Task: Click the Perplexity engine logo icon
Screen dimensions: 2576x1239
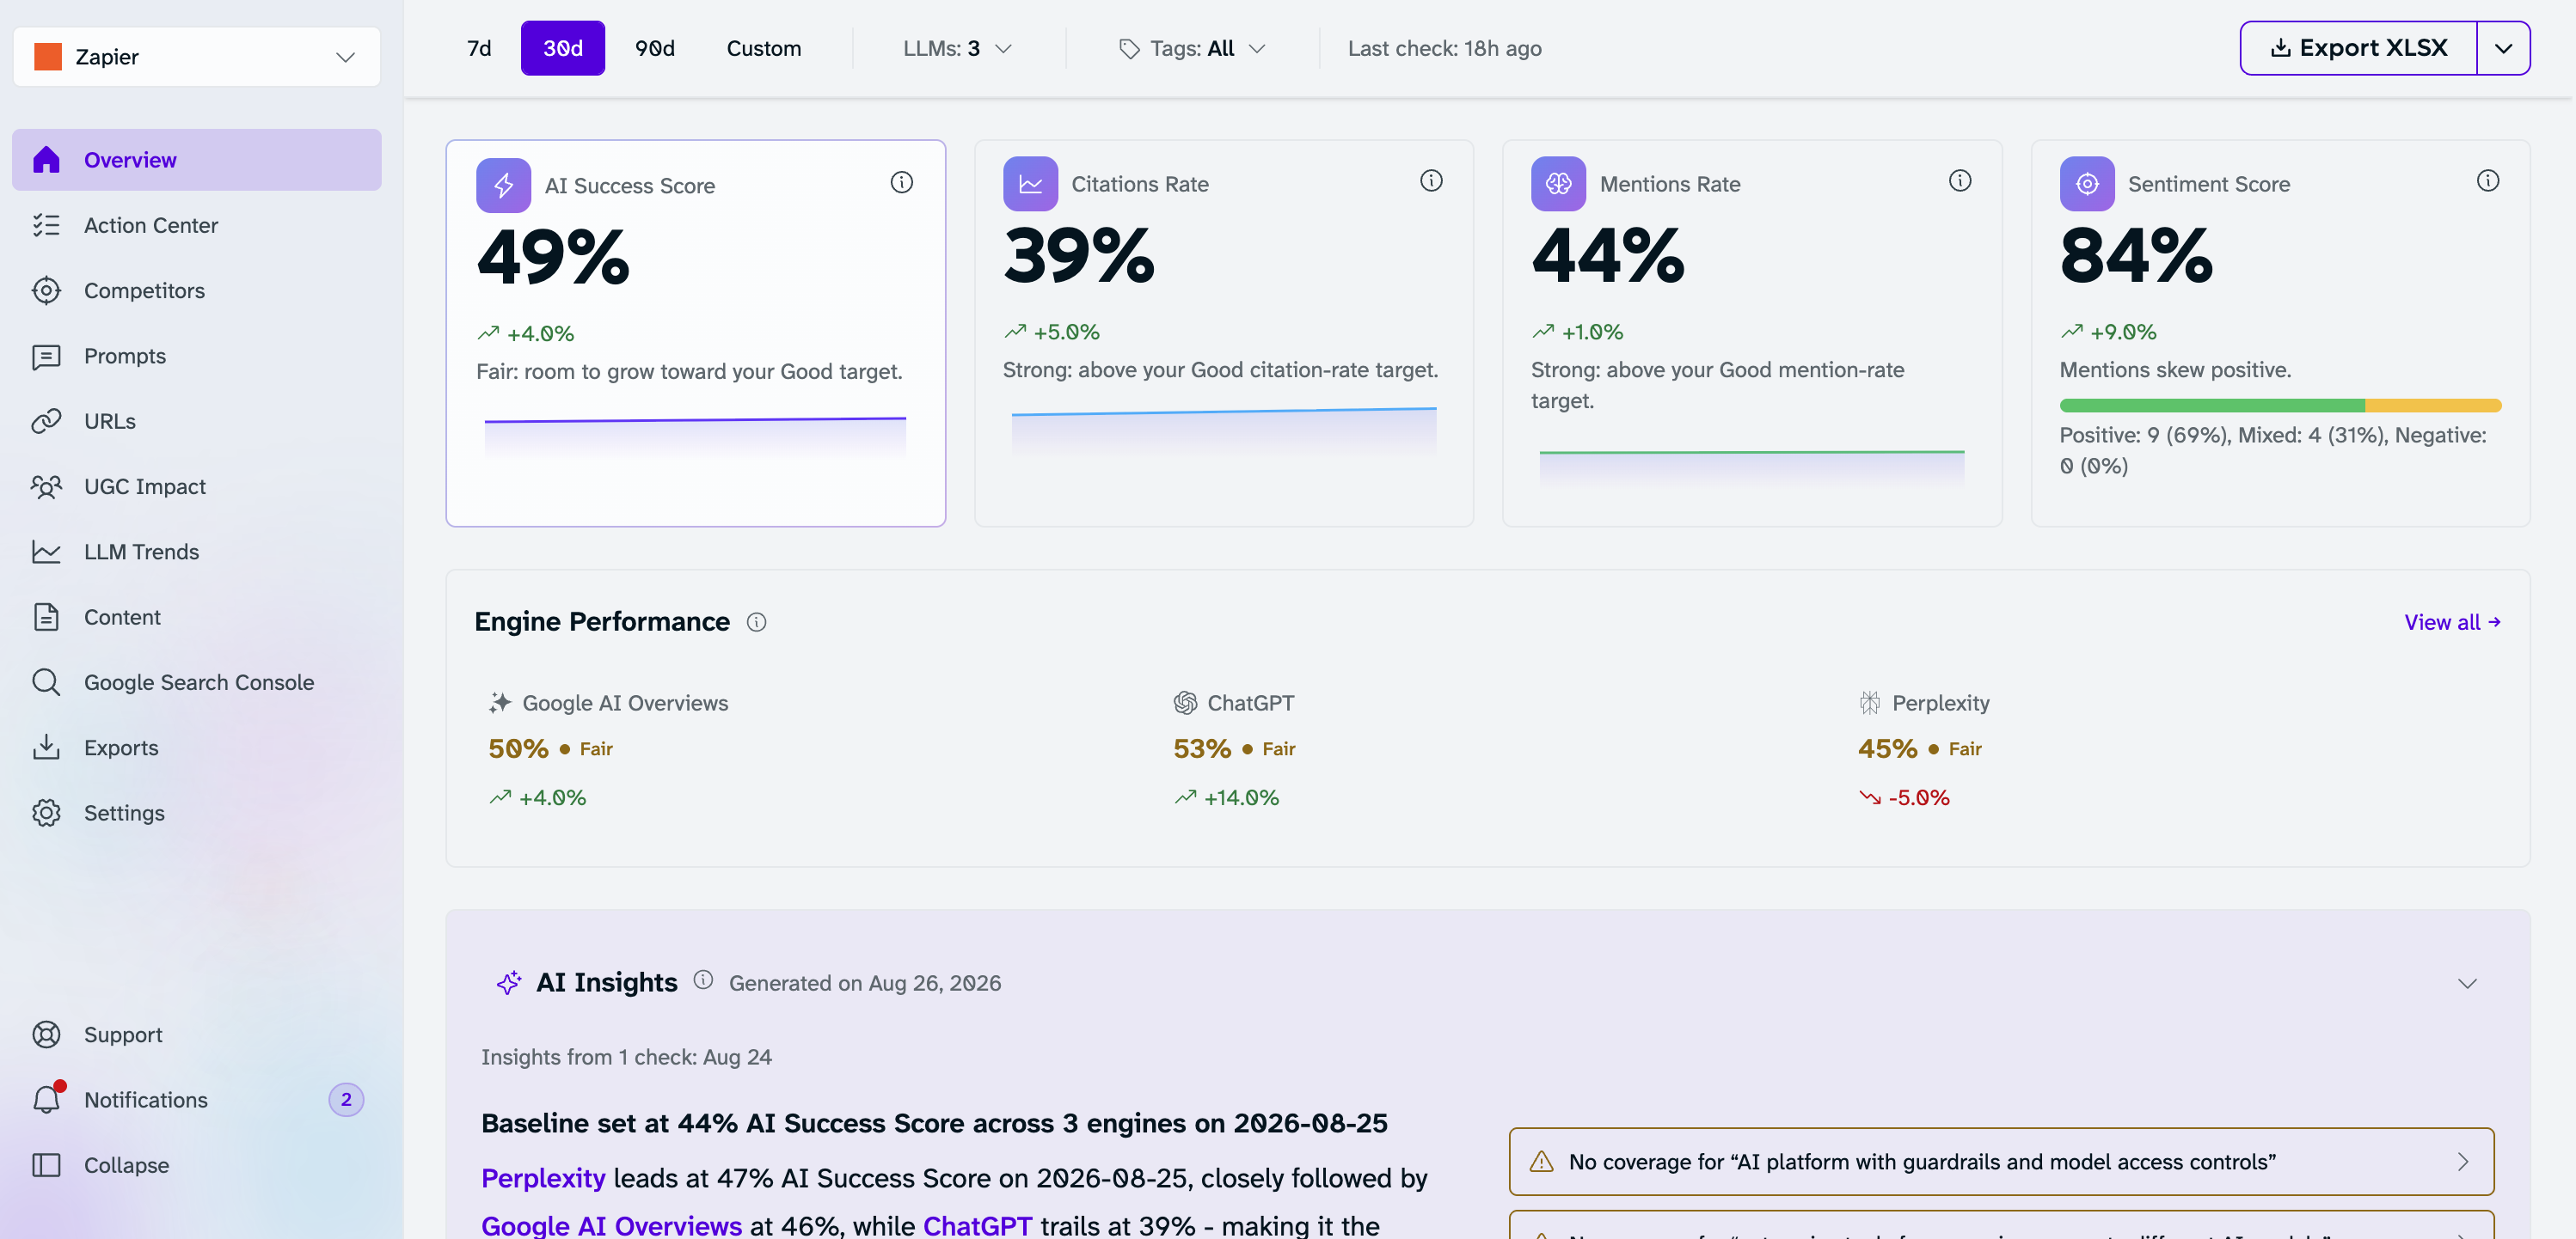Action: click(x=1870, y=704)
